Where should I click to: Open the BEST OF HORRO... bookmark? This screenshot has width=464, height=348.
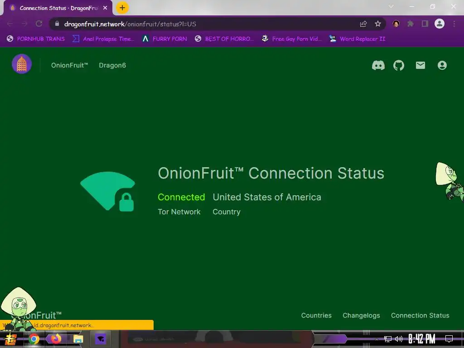click(x=224, y=39)
